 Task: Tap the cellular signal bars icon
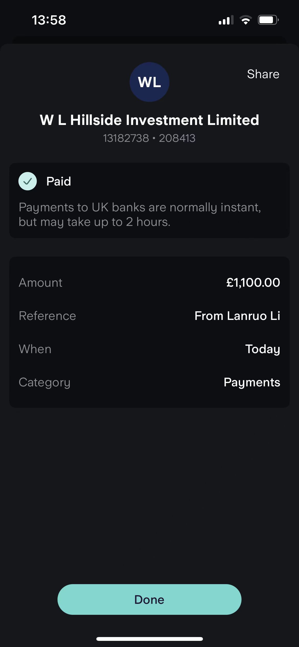[x=226, y=20]
